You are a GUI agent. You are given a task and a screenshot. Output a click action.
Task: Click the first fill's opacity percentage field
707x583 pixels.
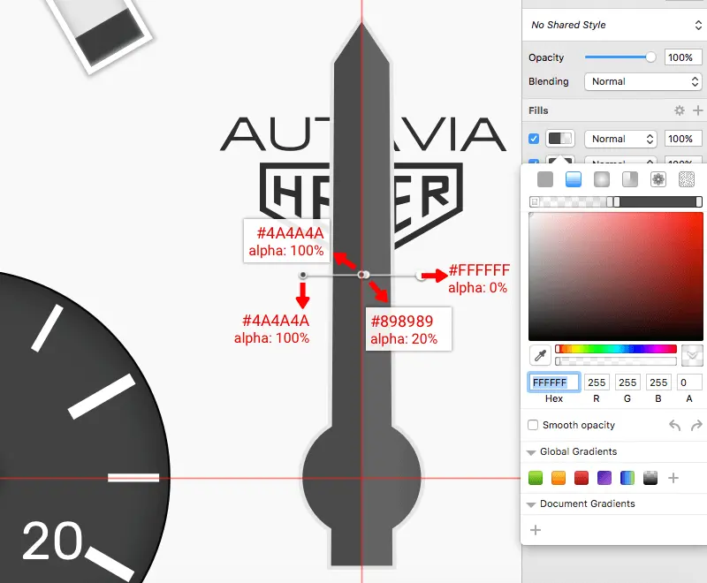682,139
